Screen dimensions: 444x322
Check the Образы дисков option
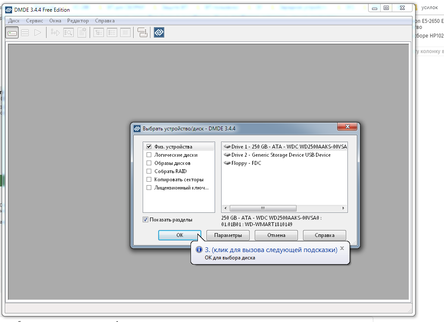point(149,163)
